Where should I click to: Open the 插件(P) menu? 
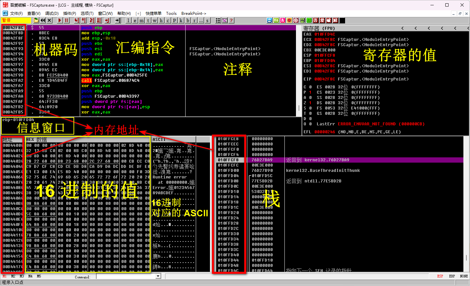coord(70,13)
